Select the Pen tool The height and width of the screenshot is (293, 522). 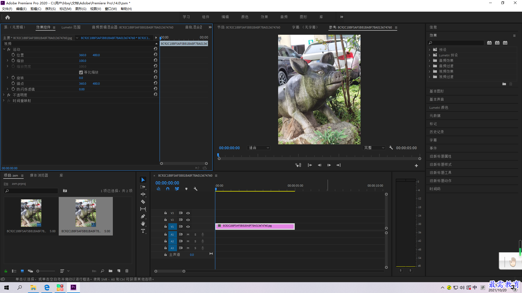(143, 216)
